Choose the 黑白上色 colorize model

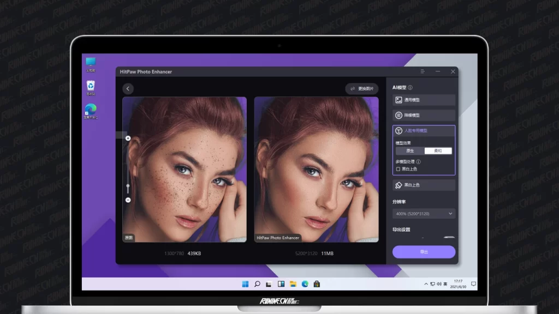pos(424,185)
